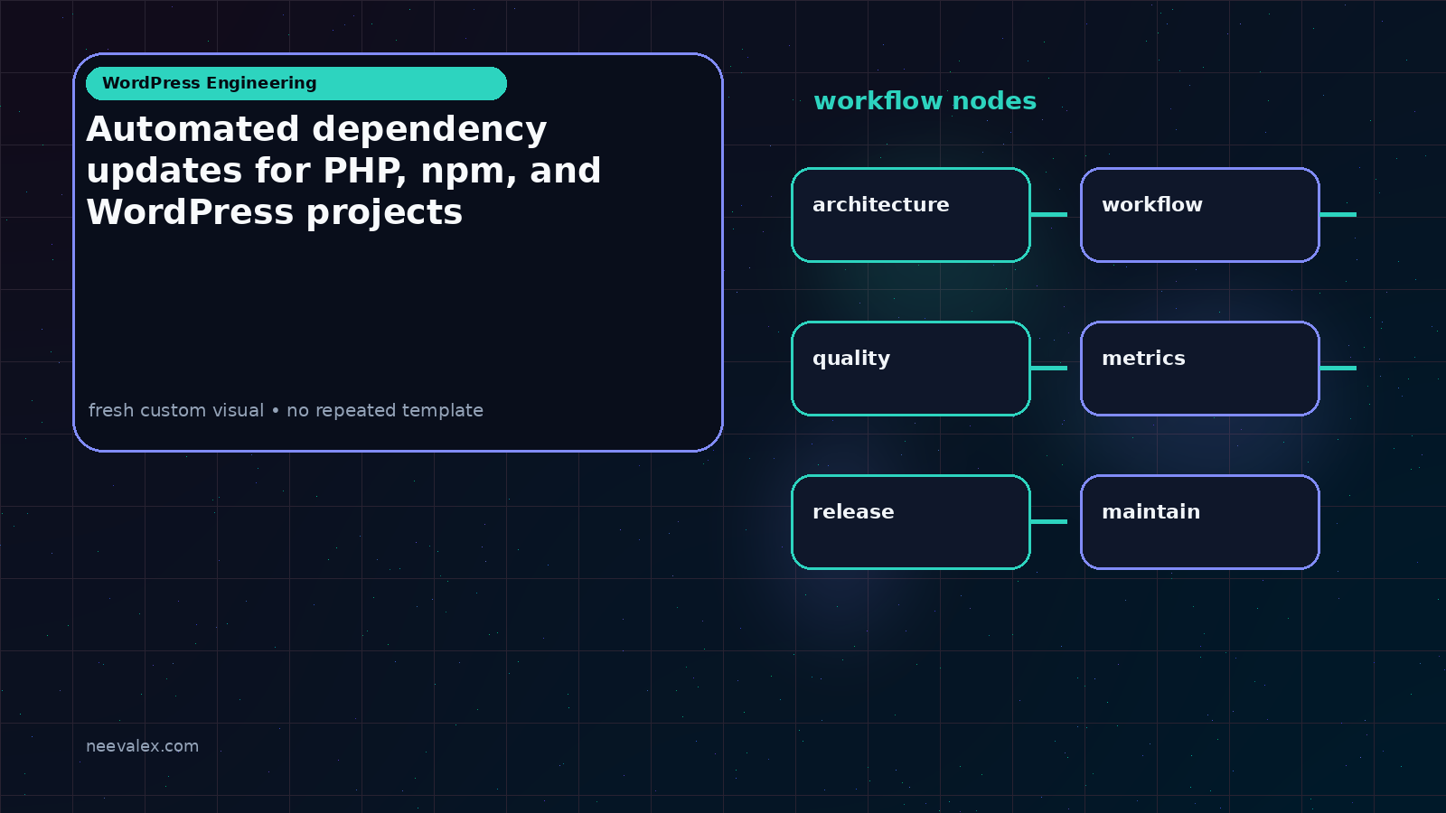Open the metrics node
Screen dimensions: 1446x813
pos(1200,369)
